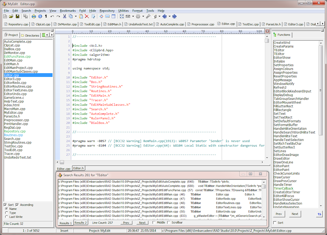
Task: Click the selection rectangle toolbar icon
Action: [x=93, y=16]
